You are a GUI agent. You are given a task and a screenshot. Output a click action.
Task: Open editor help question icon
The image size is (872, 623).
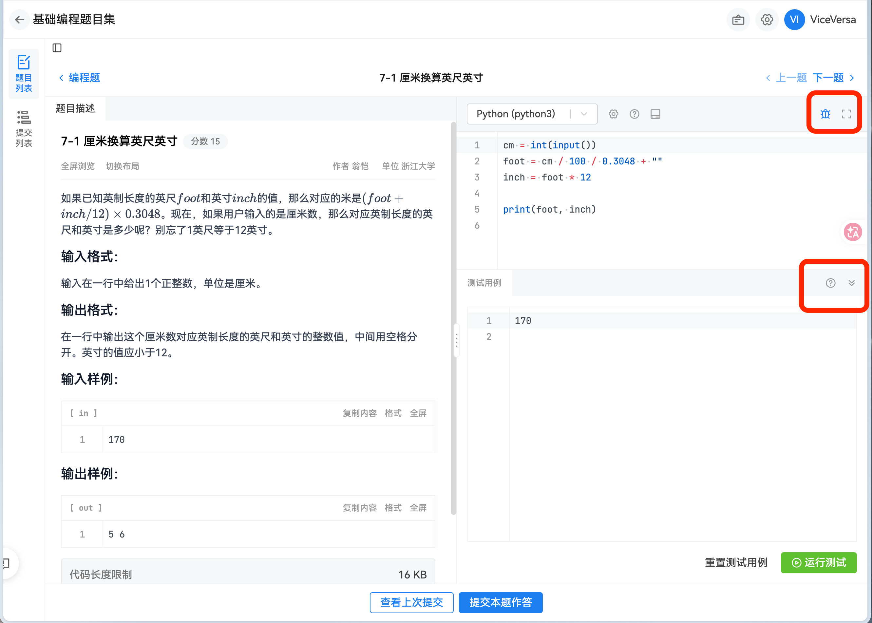coord(634,114)
